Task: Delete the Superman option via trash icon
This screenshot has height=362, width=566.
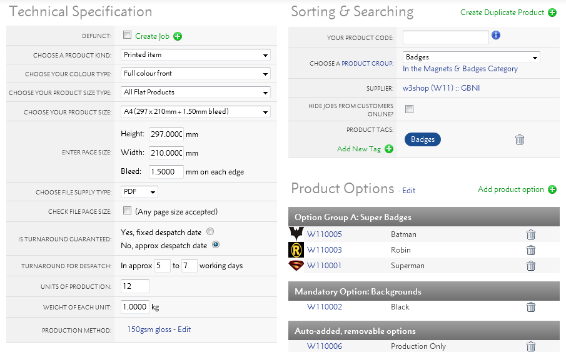Action: point(531,266)
